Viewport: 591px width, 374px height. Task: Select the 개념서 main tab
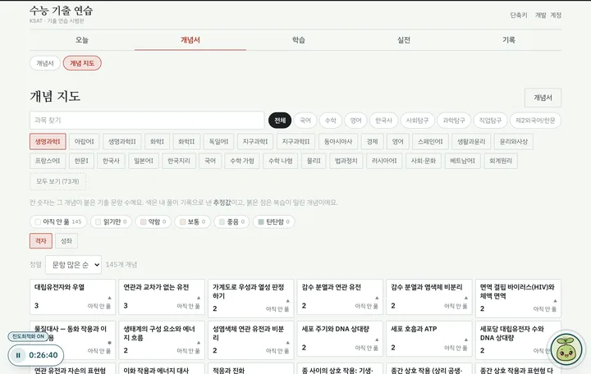click(x=190, y=40)
